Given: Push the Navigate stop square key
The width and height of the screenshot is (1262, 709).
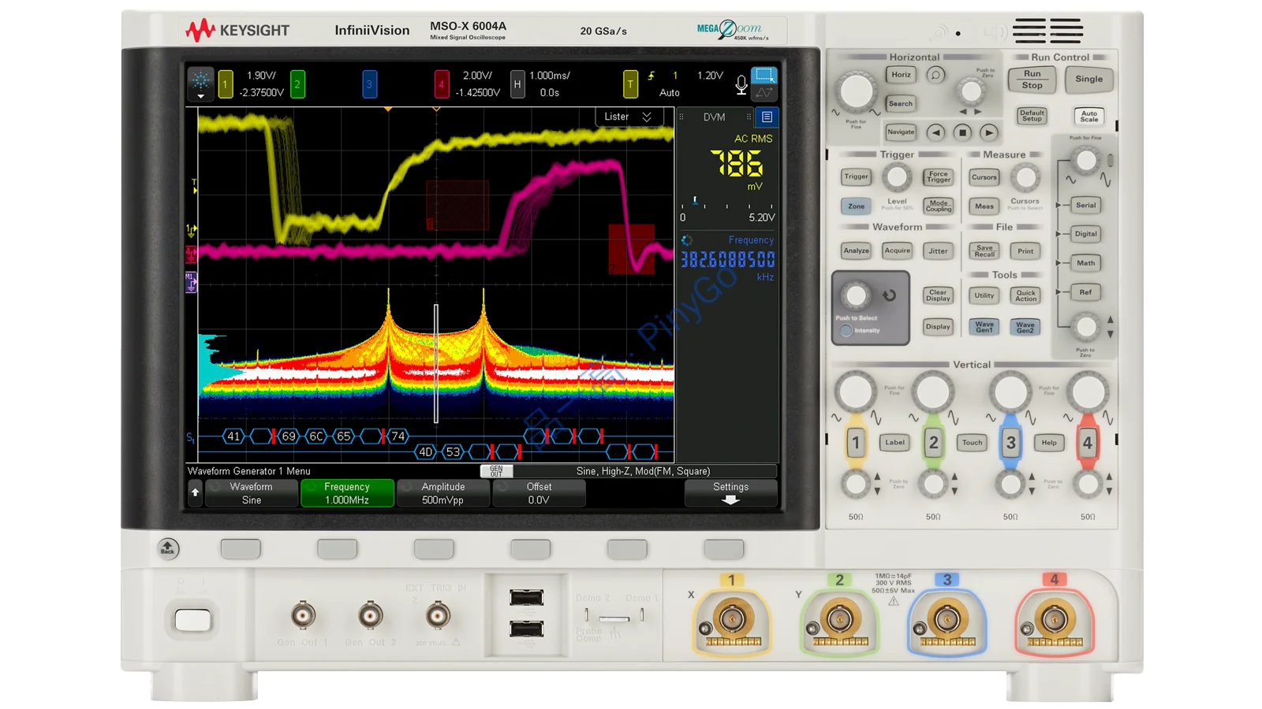Looking at the screenshot, I should click(962, 132).
